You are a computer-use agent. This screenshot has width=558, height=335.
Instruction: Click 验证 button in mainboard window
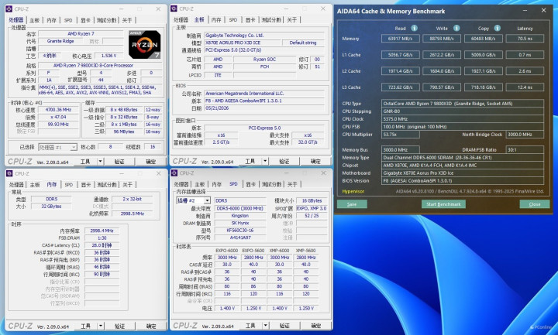284,161
